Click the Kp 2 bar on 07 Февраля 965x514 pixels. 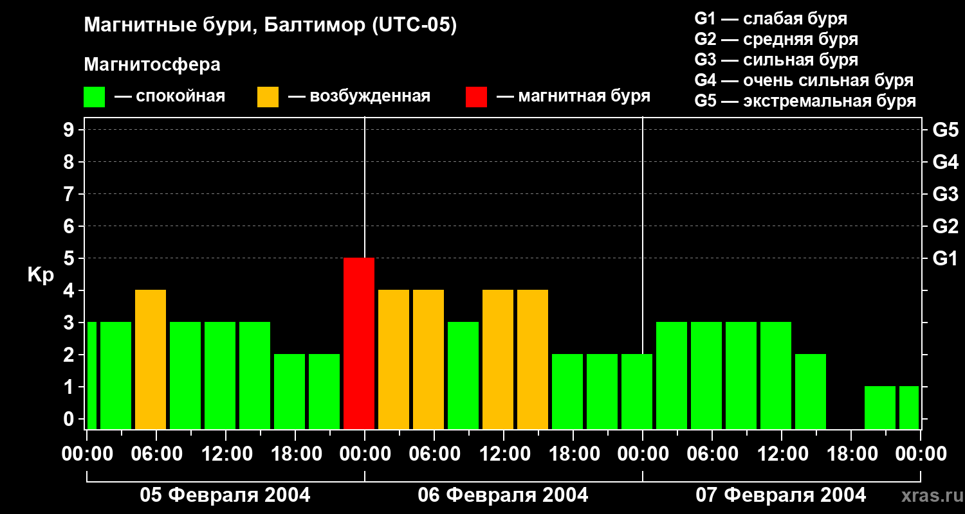click(x=811, y=391)
